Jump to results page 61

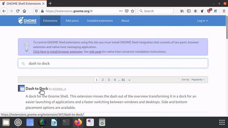123,80
